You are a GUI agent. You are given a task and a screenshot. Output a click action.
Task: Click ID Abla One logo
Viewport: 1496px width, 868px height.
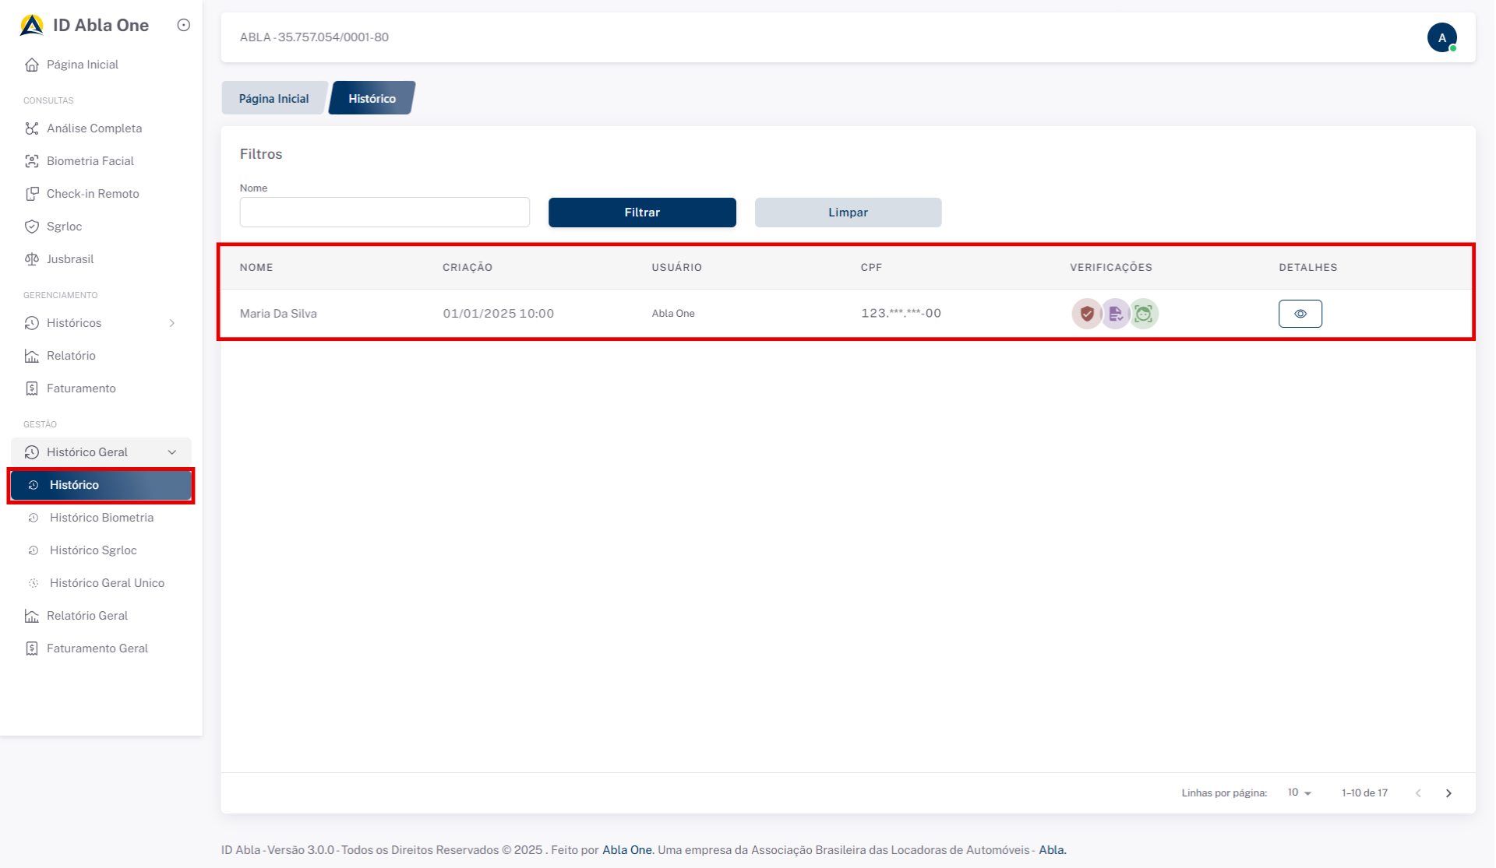(x=32, y=25)
